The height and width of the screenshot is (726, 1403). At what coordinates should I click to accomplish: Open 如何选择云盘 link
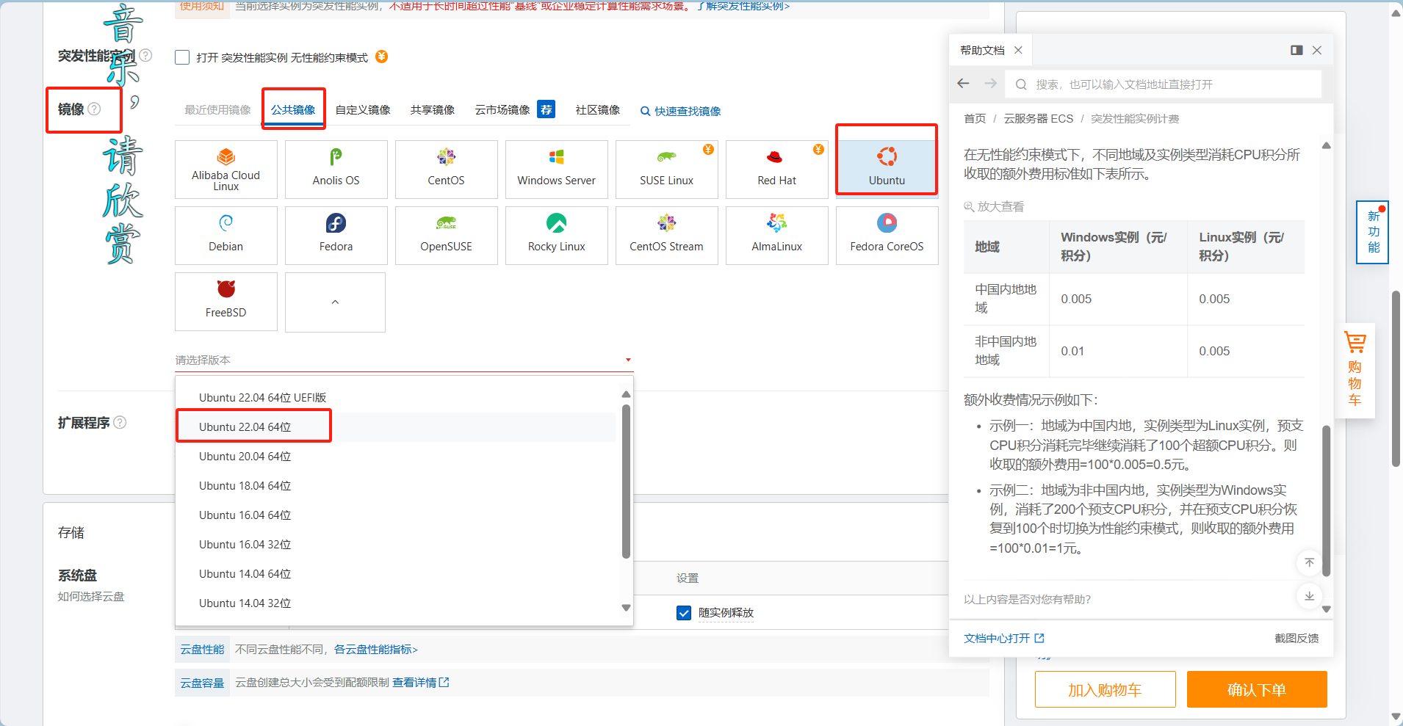[91, 597]
